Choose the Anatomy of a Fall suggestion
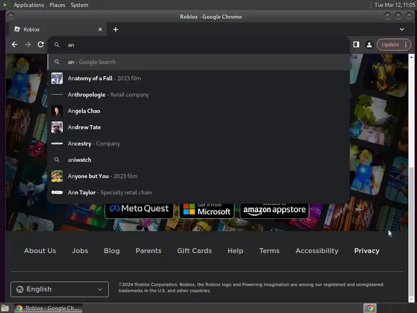The height and width of the screenshot is (313, 417). pyautogui.click(x=198, y=78)
